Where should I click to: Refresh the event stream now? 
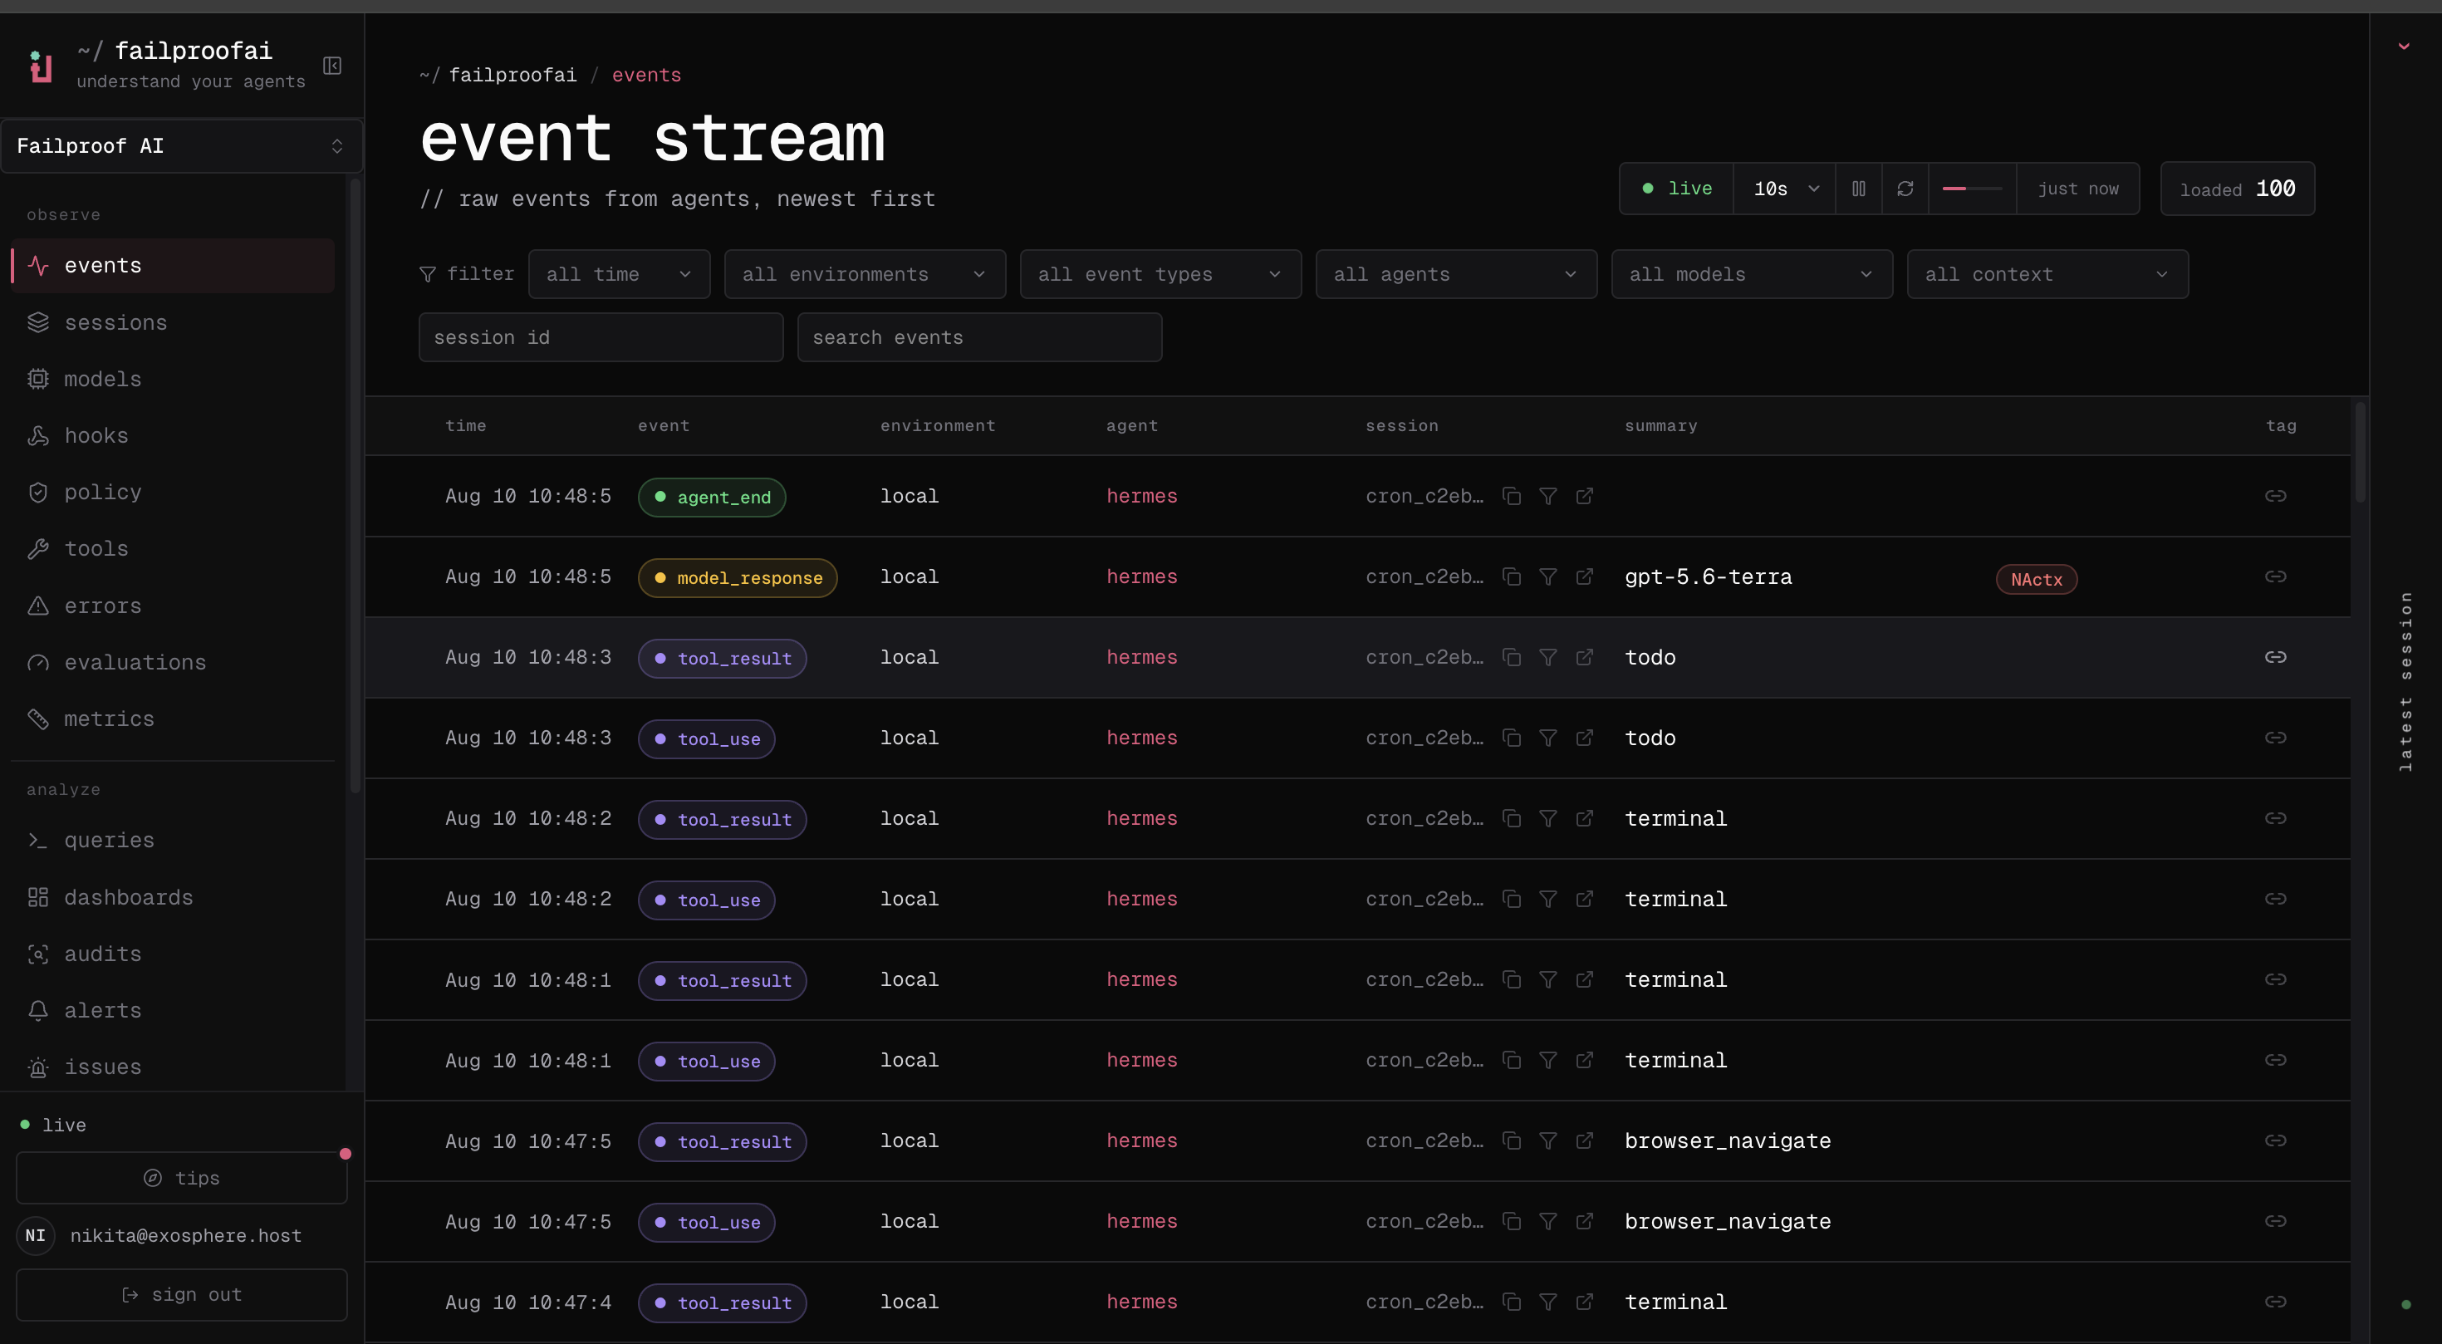1905,189
